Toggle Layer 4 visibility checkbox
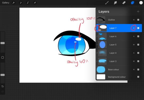Screen dimensions: 144x100 coord(138,53)
